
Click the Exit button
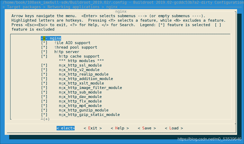[x=93, y=128]
